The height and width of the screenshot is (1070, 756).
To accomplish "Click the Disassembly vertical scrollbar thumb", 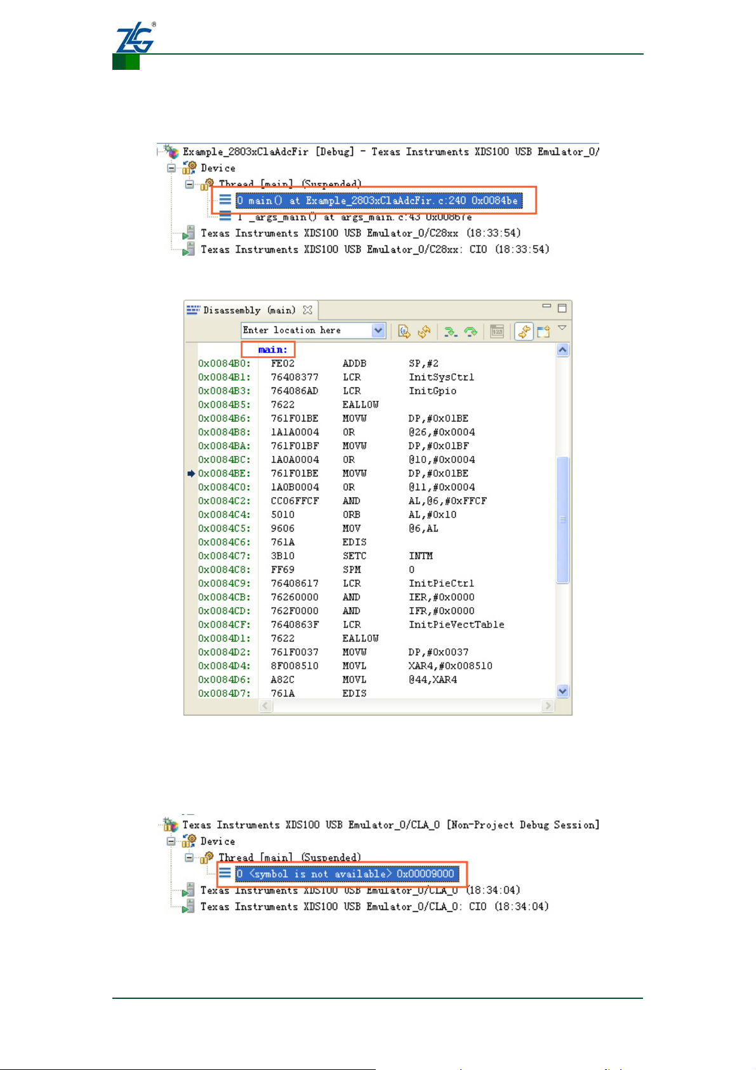I will point(562,519).
